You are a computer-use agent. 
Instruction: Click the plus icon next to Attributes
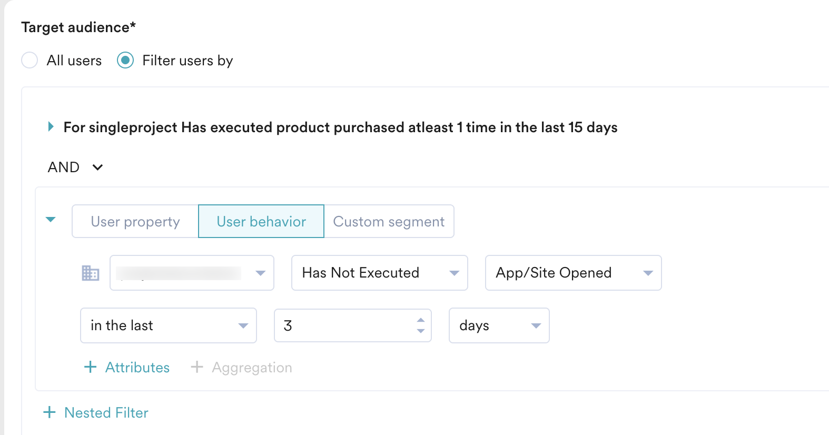90,367
